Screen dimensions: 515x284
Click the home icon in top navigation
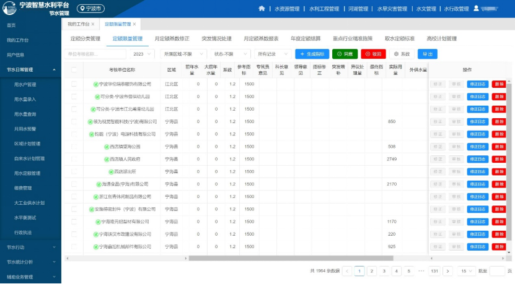coord(261,9)
